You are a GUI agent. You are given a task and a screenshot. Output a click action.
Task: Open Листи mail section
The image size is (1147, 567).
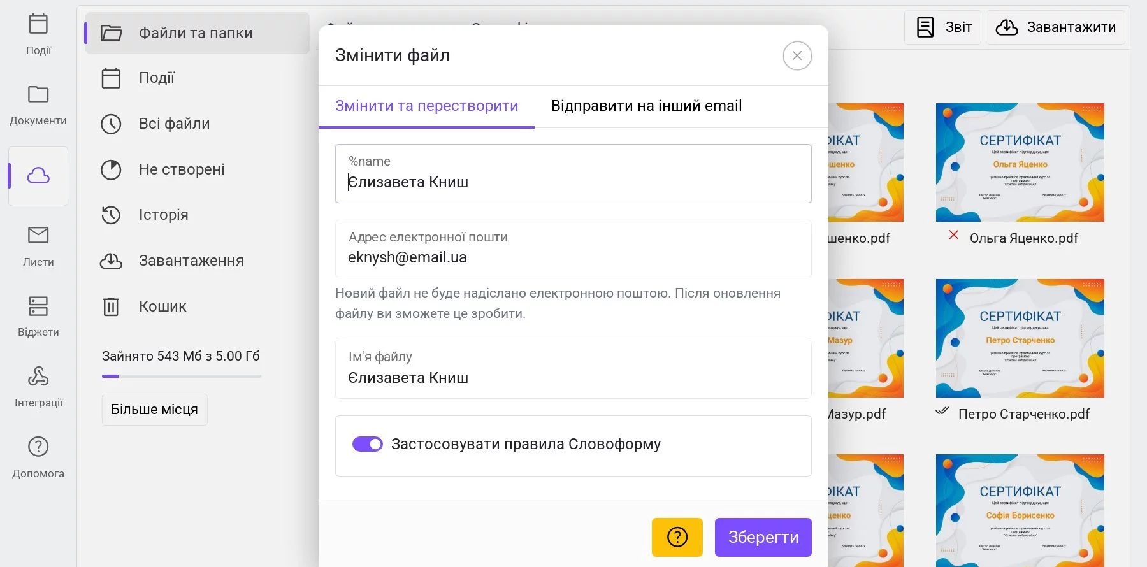38,247
